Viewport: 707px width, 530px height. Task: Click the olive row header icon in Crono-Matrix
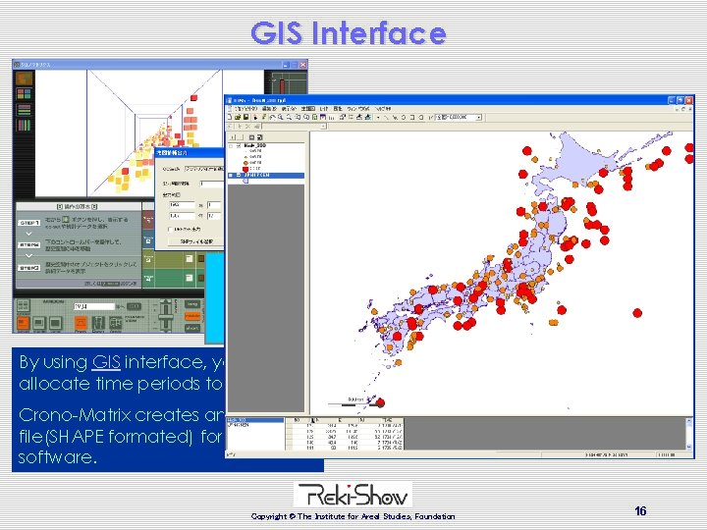coord(148,258)
